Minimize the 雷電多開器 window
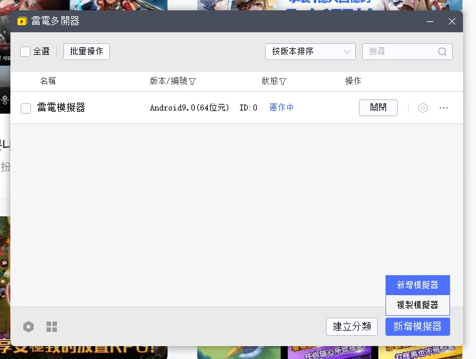 pyautogui.click(x=430, y=21)
